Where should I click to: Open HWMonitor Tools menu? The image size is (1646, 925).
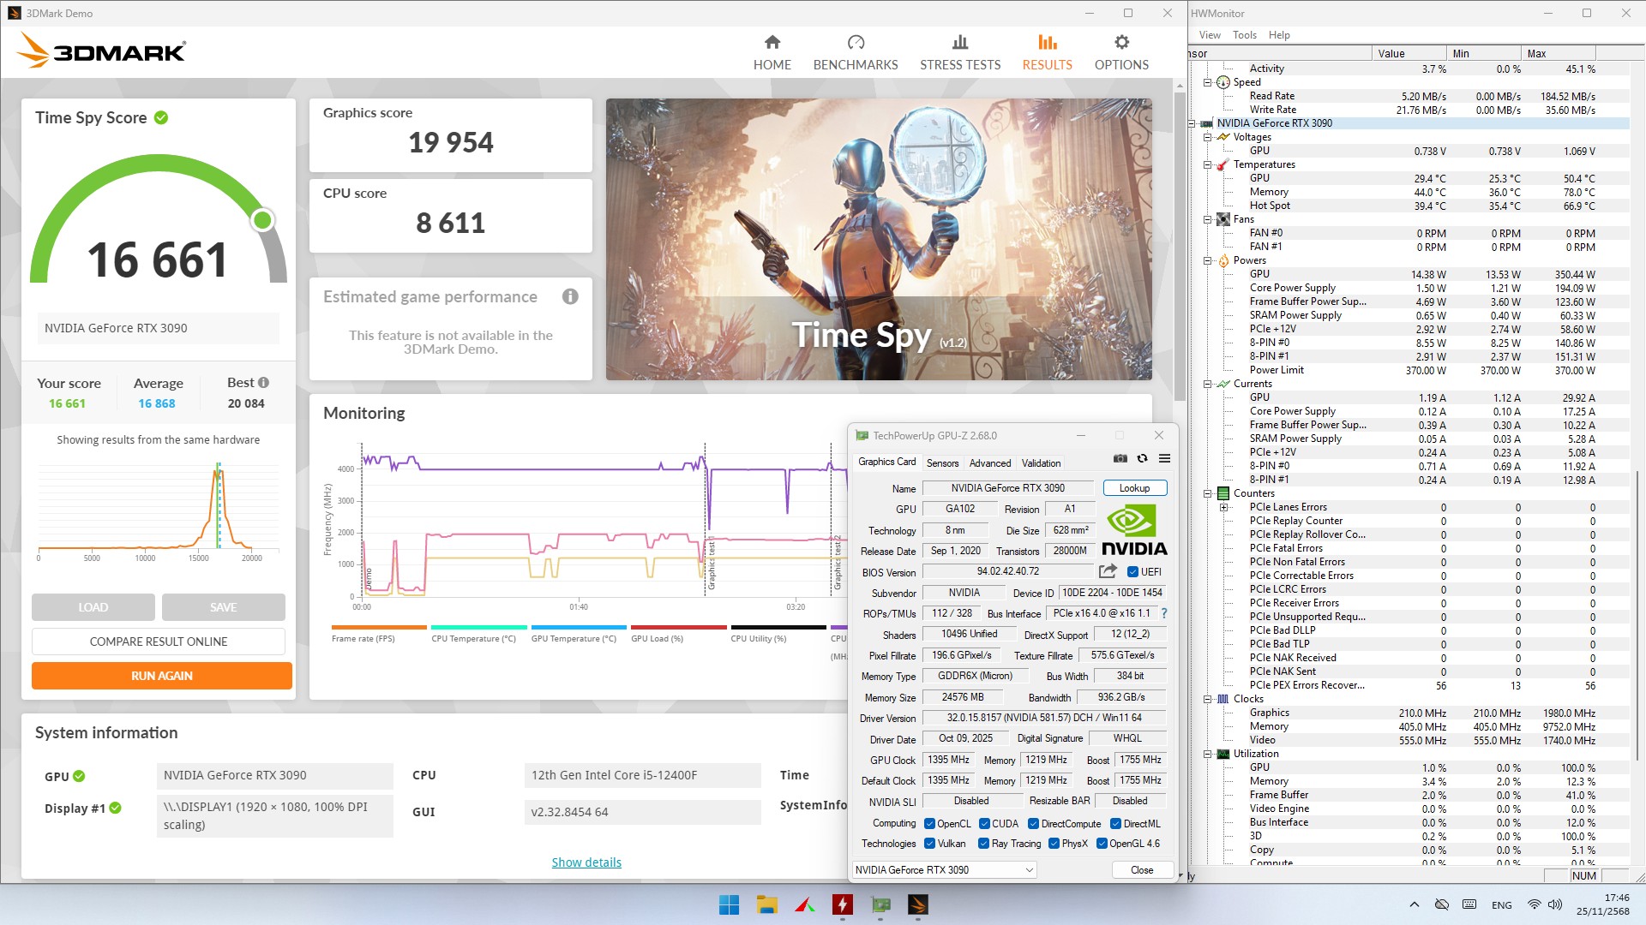(x=1244, y=35)
